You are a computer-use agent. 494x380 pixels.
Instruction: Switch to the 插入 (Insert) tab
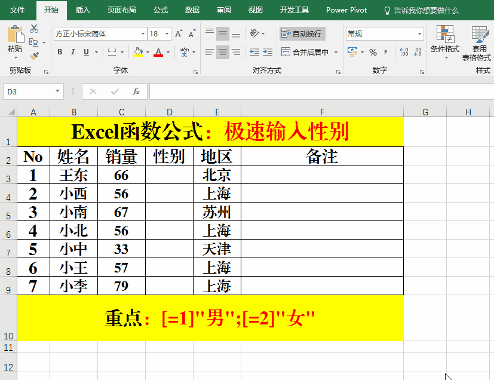(x=83, y=10)
